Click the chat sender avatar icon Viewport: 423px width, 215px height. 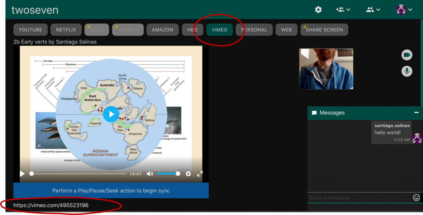pyautogui.click(x=417, y=139)
